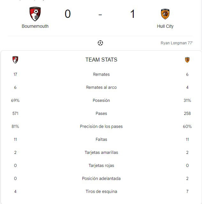Select the Remates al arco label
This screenshot has width=202, height=204.
point(101,87)
